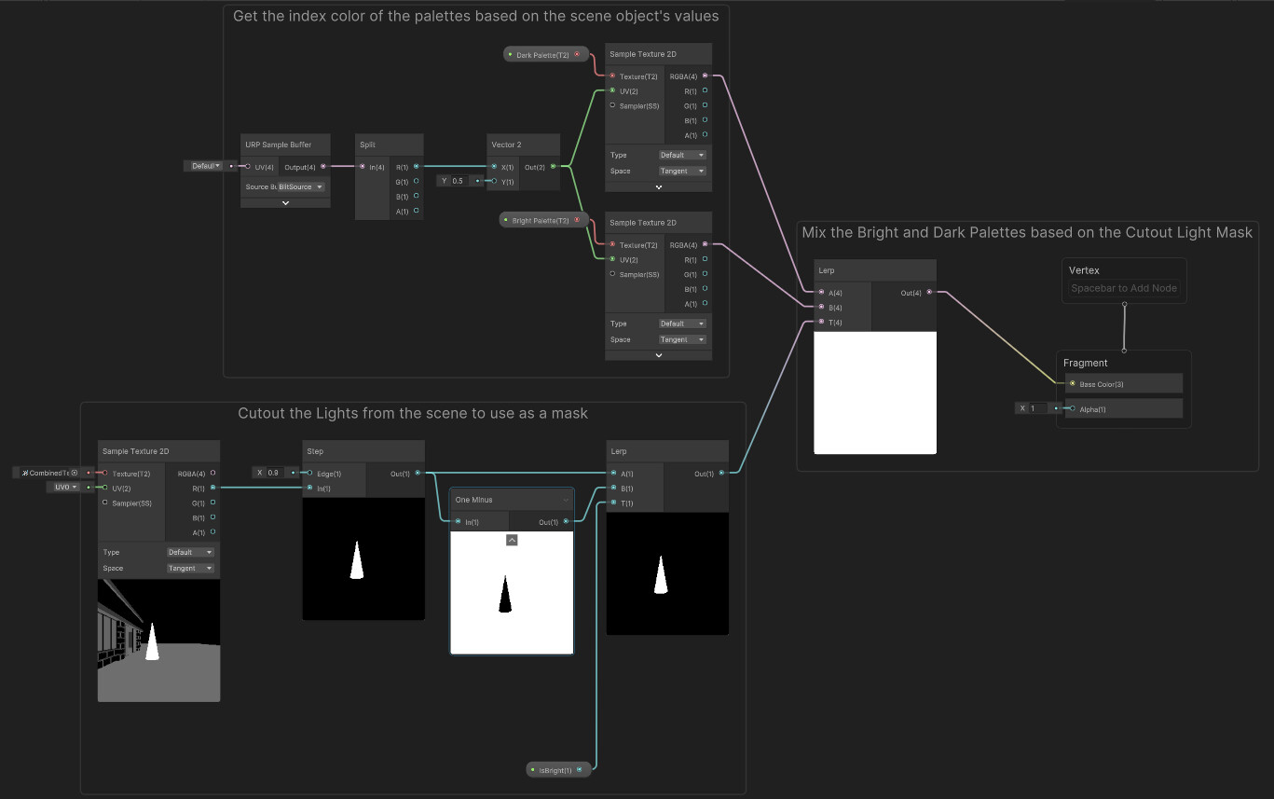Click the Out(2) port of the Vector 2 node

(555, 167)
